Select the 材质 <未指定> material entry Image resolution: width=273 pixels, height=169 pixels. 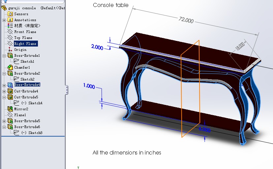pyautogui.click(x=27, y=26)
